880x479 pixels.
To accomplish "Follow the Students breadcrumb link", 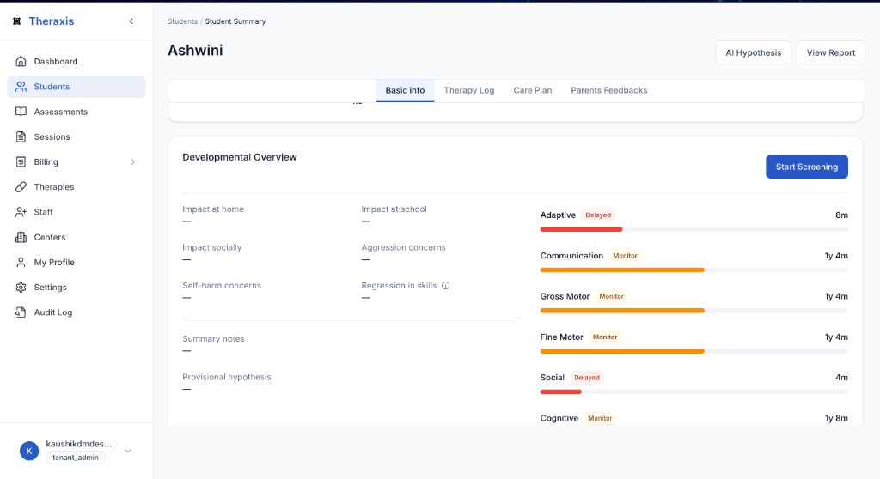I will tap(182, 21).
